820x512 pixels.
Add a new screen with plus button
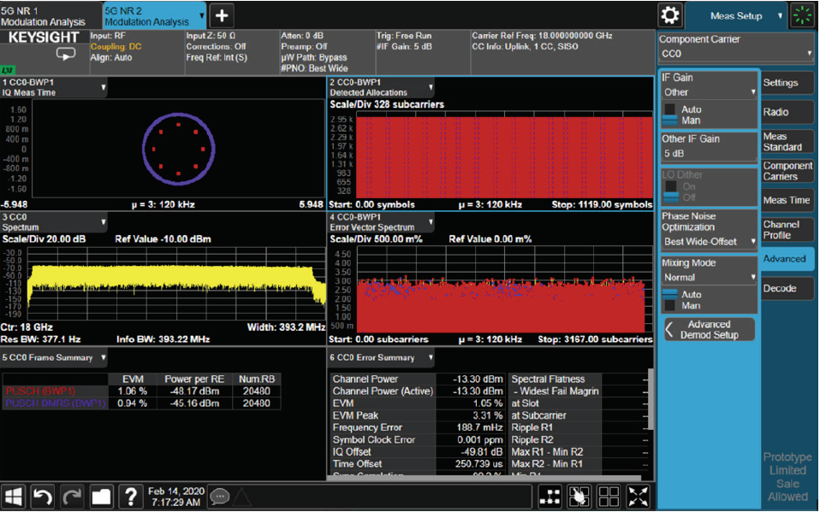[x=222, y=15]
